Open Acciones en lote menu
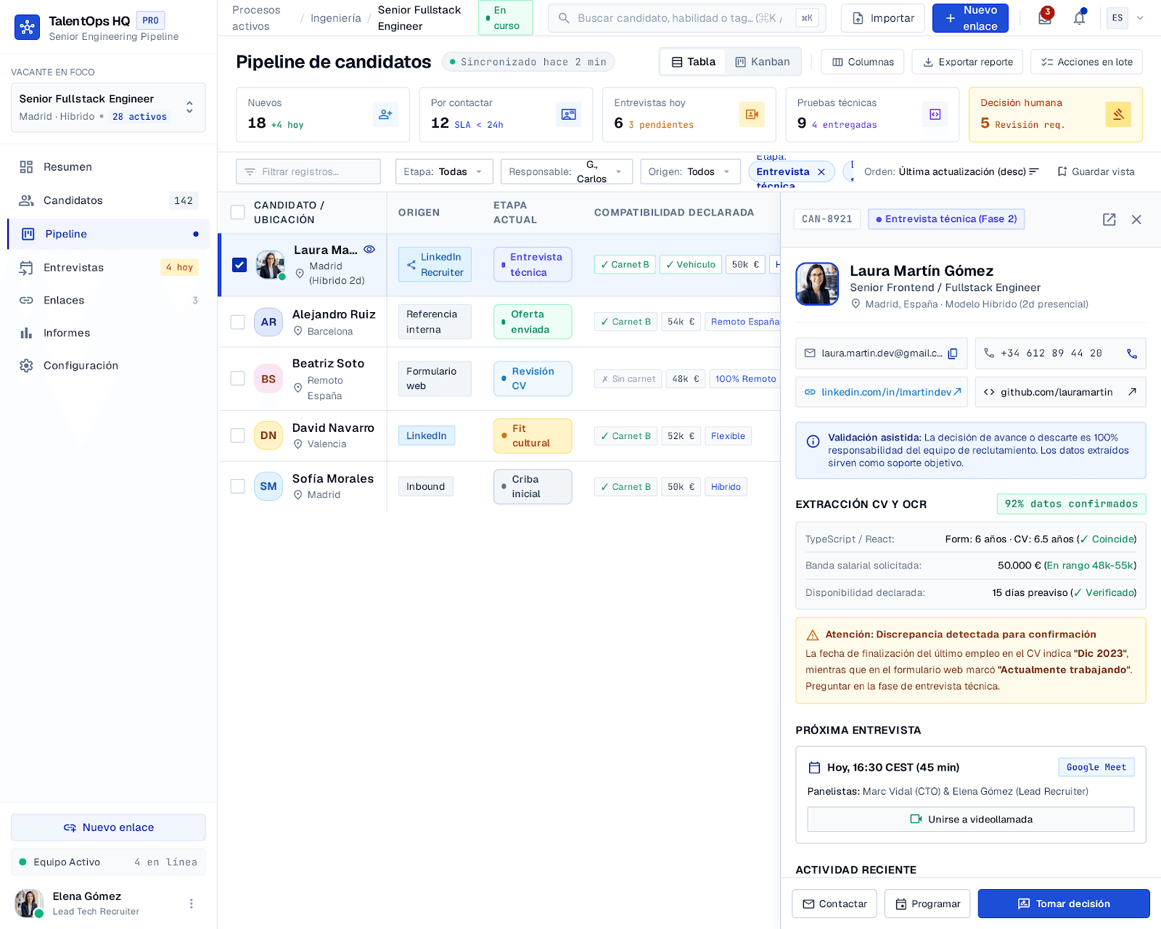Image resolution: width=1161 pixels, height=929 pixels. coord(1087,62)
